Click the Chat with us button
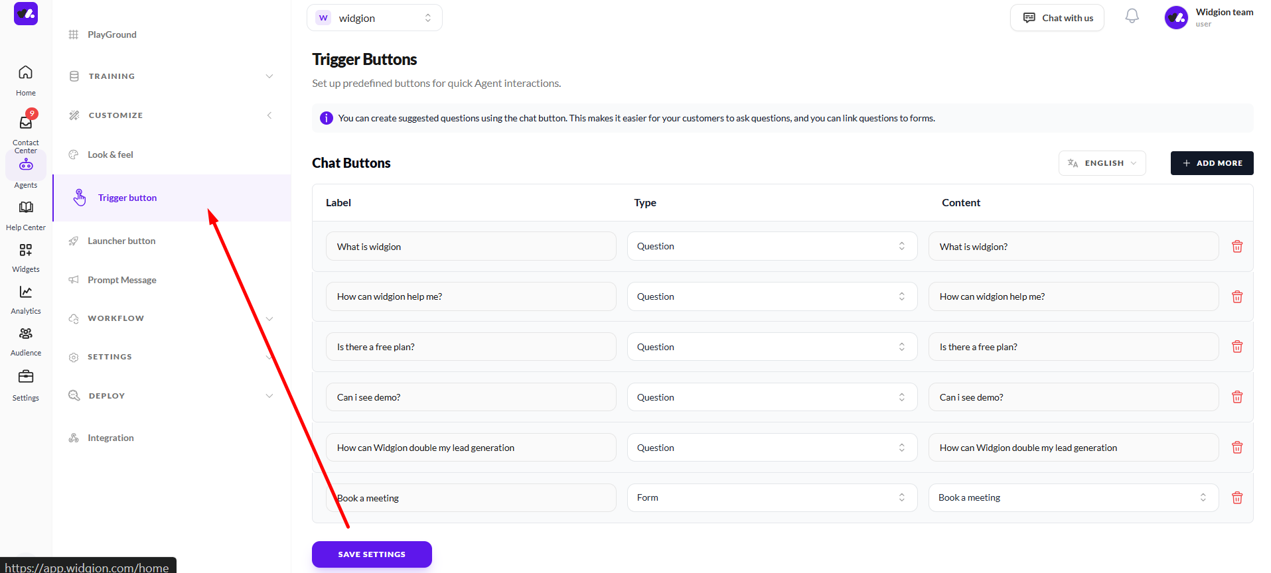This screenshot has height=573, width=1271. coord(1057,18)
